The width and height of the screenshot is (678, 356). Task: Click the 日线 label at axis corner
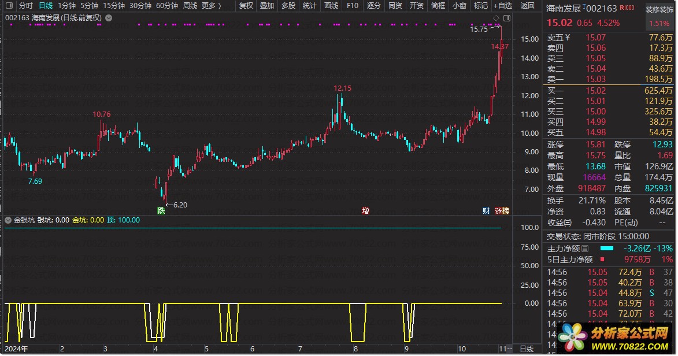point(527,349)
